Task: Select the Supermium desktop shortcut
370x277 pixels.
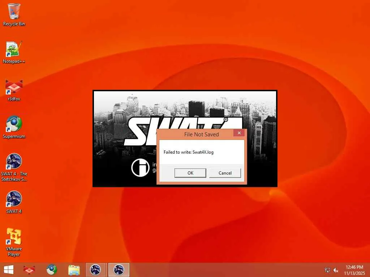Action: [x=14, y=127]
